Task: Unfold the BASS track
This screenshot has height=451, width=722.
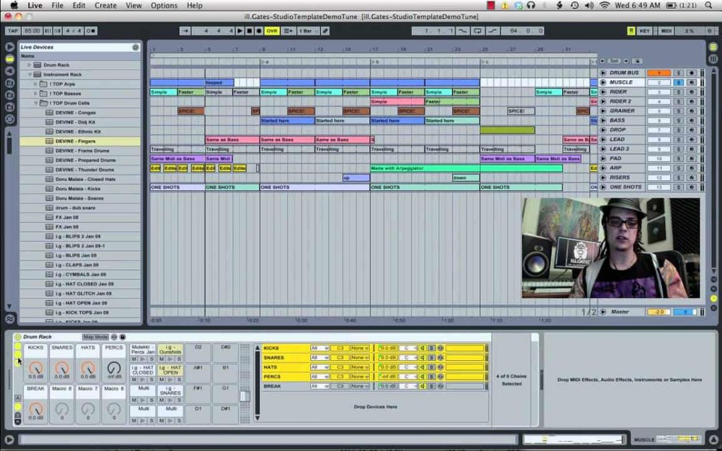Action: [603, 120]
